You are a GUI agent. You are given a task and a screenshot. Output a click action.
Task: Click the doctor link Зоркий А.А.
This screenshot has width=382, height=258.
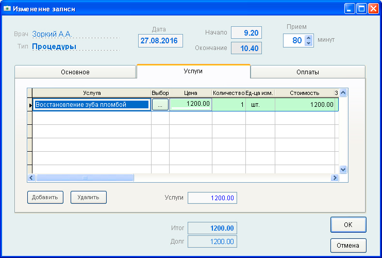(x=52, y=34)
